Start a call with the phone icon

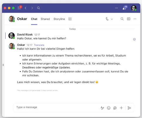coord(107,19)
